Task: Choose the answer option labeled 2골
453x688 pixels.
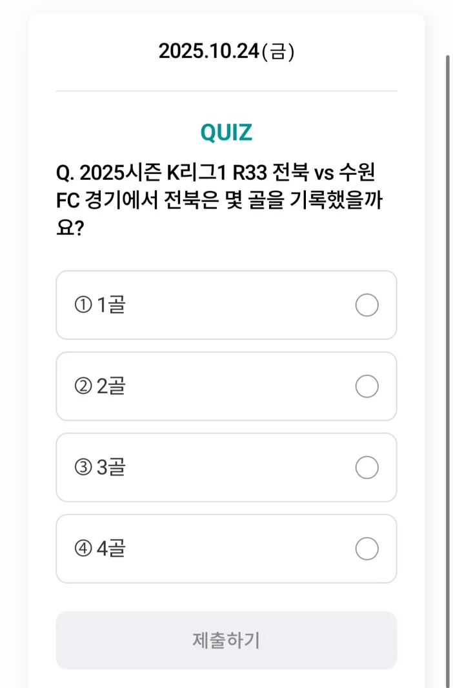Action: (x=226, y=387)
